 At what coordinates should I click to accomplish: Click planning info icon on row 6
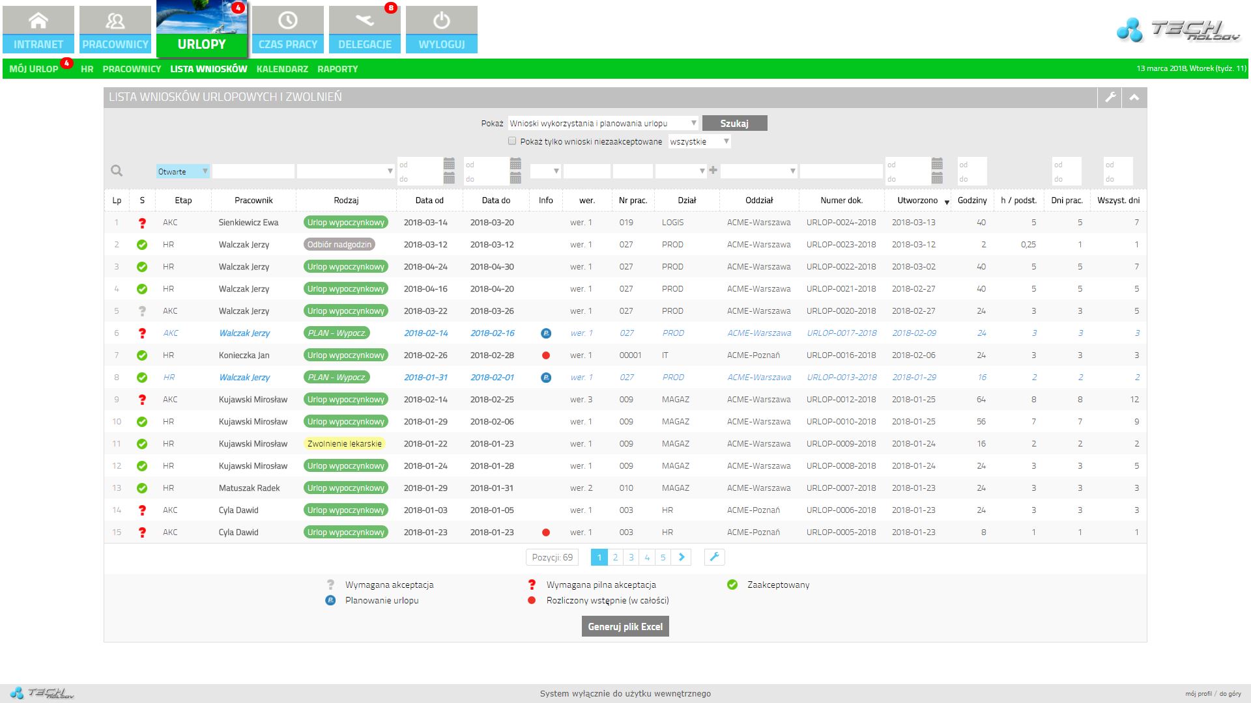(x=546, y=333)
